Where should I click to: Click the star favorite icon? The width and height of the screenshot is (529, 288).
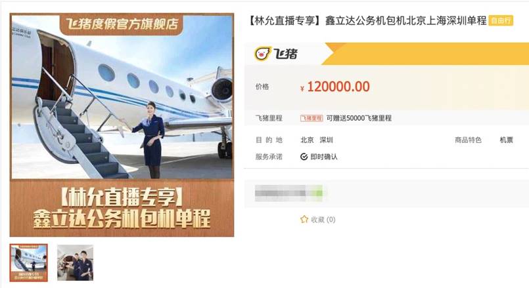pyautogui.click(x=304, y=219)
